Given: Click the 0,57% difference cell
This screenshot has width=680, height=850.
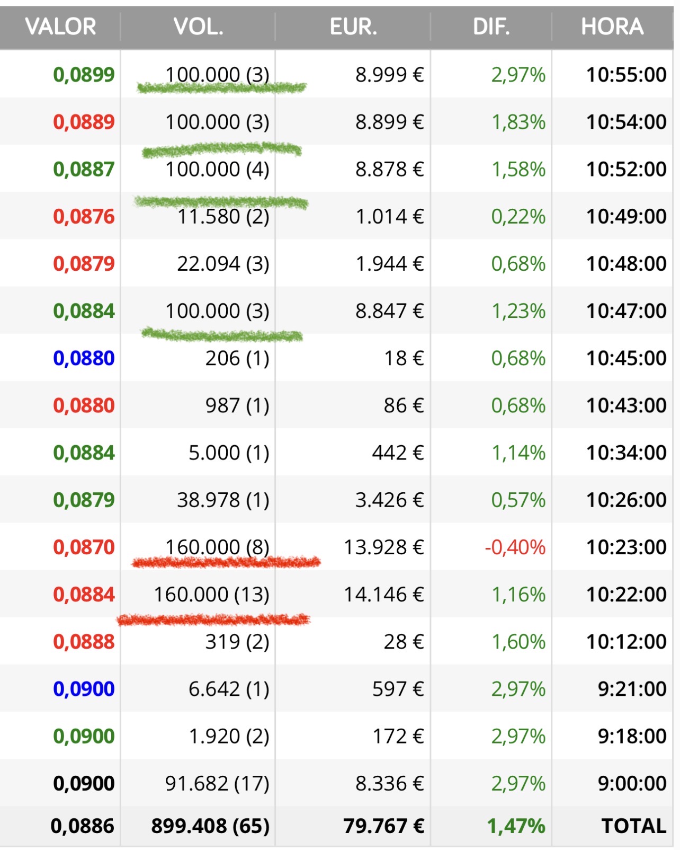Looking at the screenshot, I should click(518, 500).
